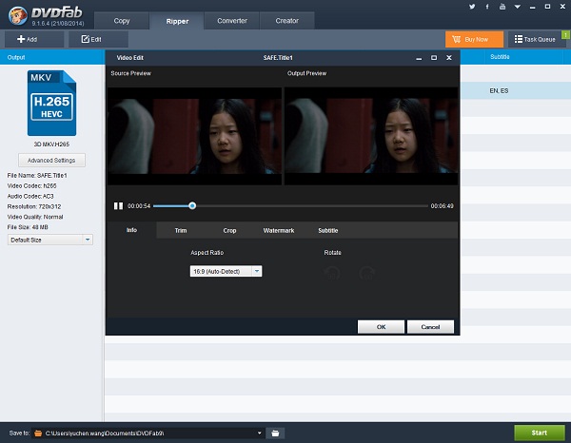This screenshot has height=443, width=571.
Task: Switch to the Trim tab
Action: pos(181,230)
